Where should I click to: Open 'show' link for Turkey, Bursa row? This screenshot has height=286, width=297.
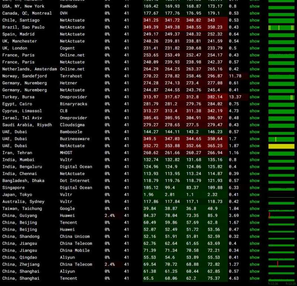click(x=254, y=97)
